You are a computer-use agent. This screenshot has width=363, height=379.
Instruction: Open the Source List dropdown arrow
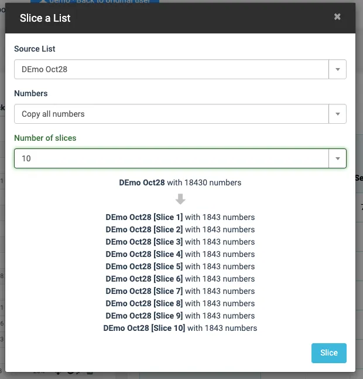337,69
